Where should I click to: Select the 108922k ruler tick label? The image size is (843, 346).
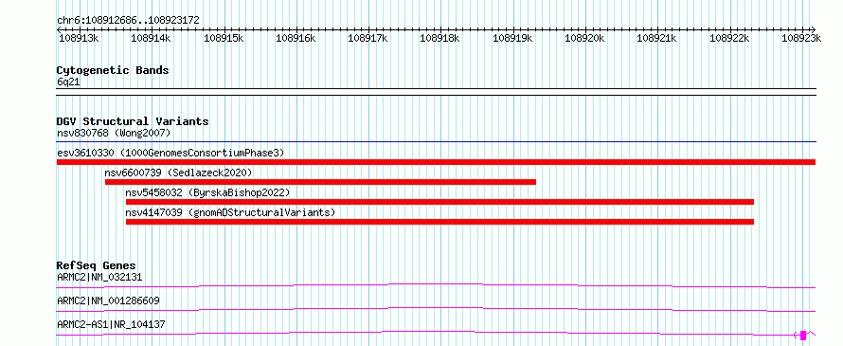[729, 38]
